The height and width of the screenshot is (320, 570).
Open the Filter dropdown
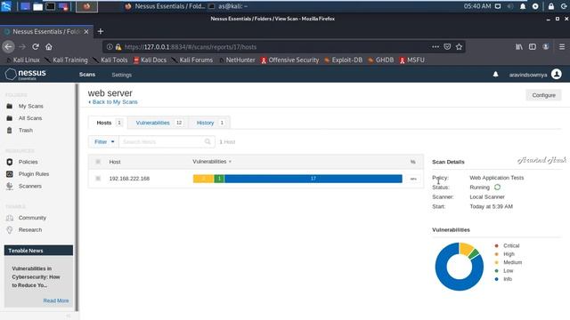pos(104,142)
